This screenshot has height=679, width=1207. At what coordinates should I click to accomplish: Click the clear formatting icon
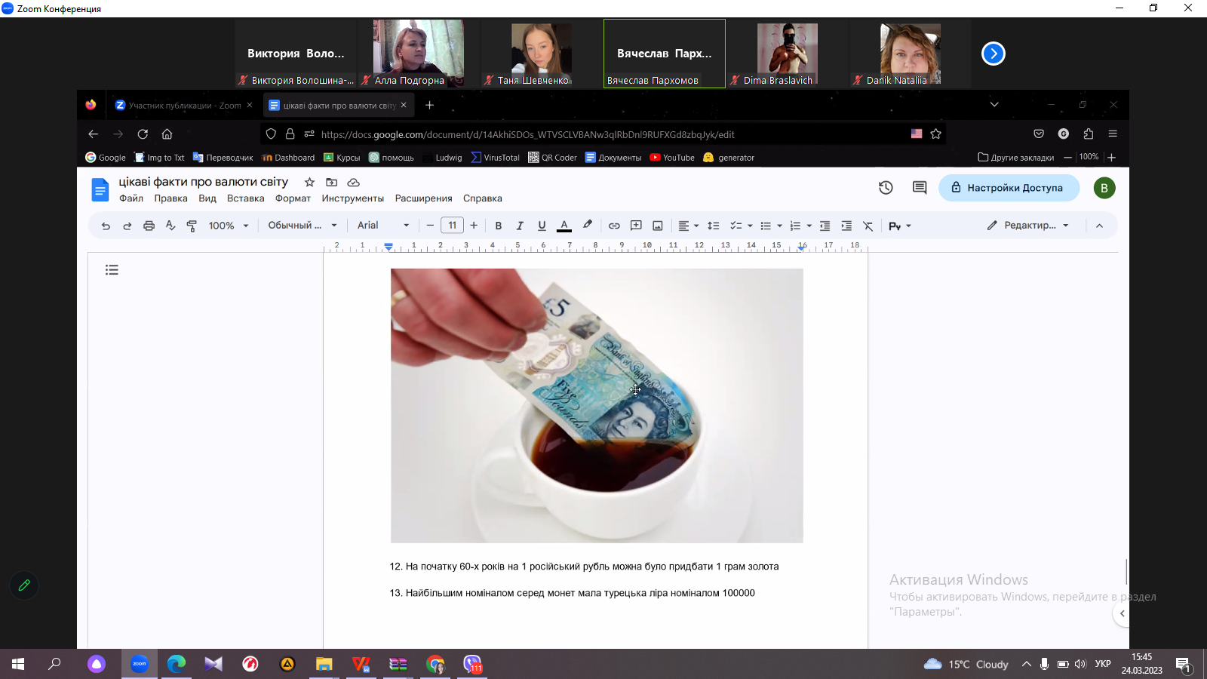(868, 226)
